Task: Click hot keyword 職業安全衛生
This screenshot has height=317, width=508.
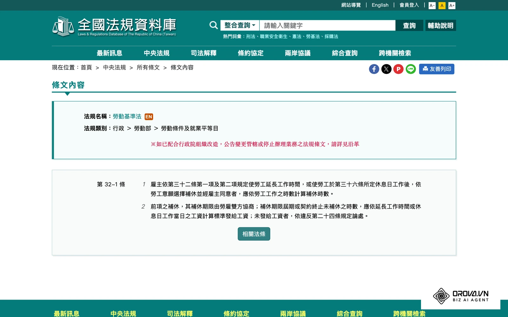Action: coord(273,36)
